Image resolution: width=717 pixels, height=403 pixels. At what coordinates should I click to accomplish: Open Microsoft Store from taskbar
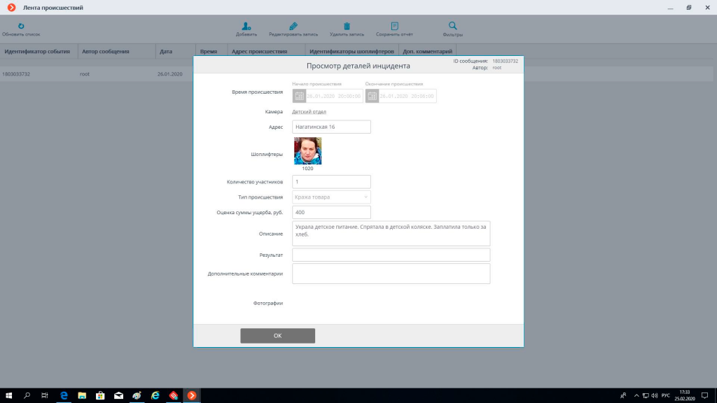100,396
